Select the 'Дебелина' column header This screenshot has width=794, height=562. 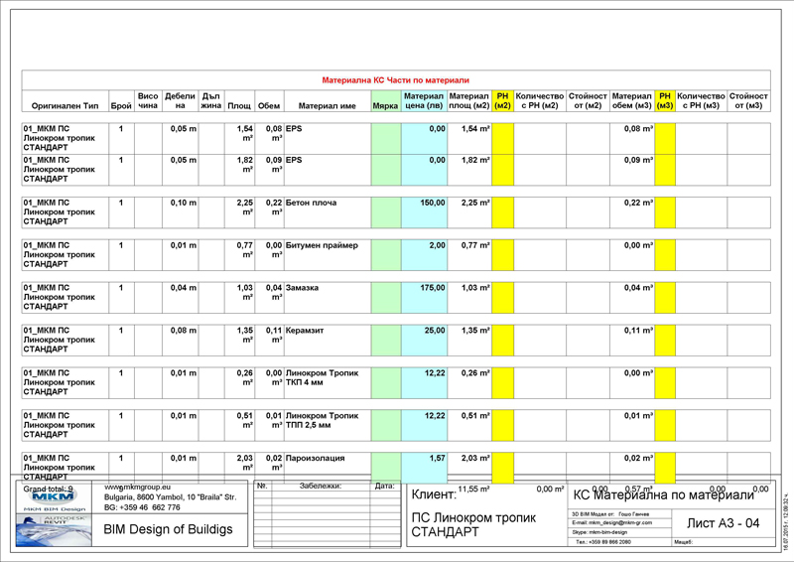180,101
